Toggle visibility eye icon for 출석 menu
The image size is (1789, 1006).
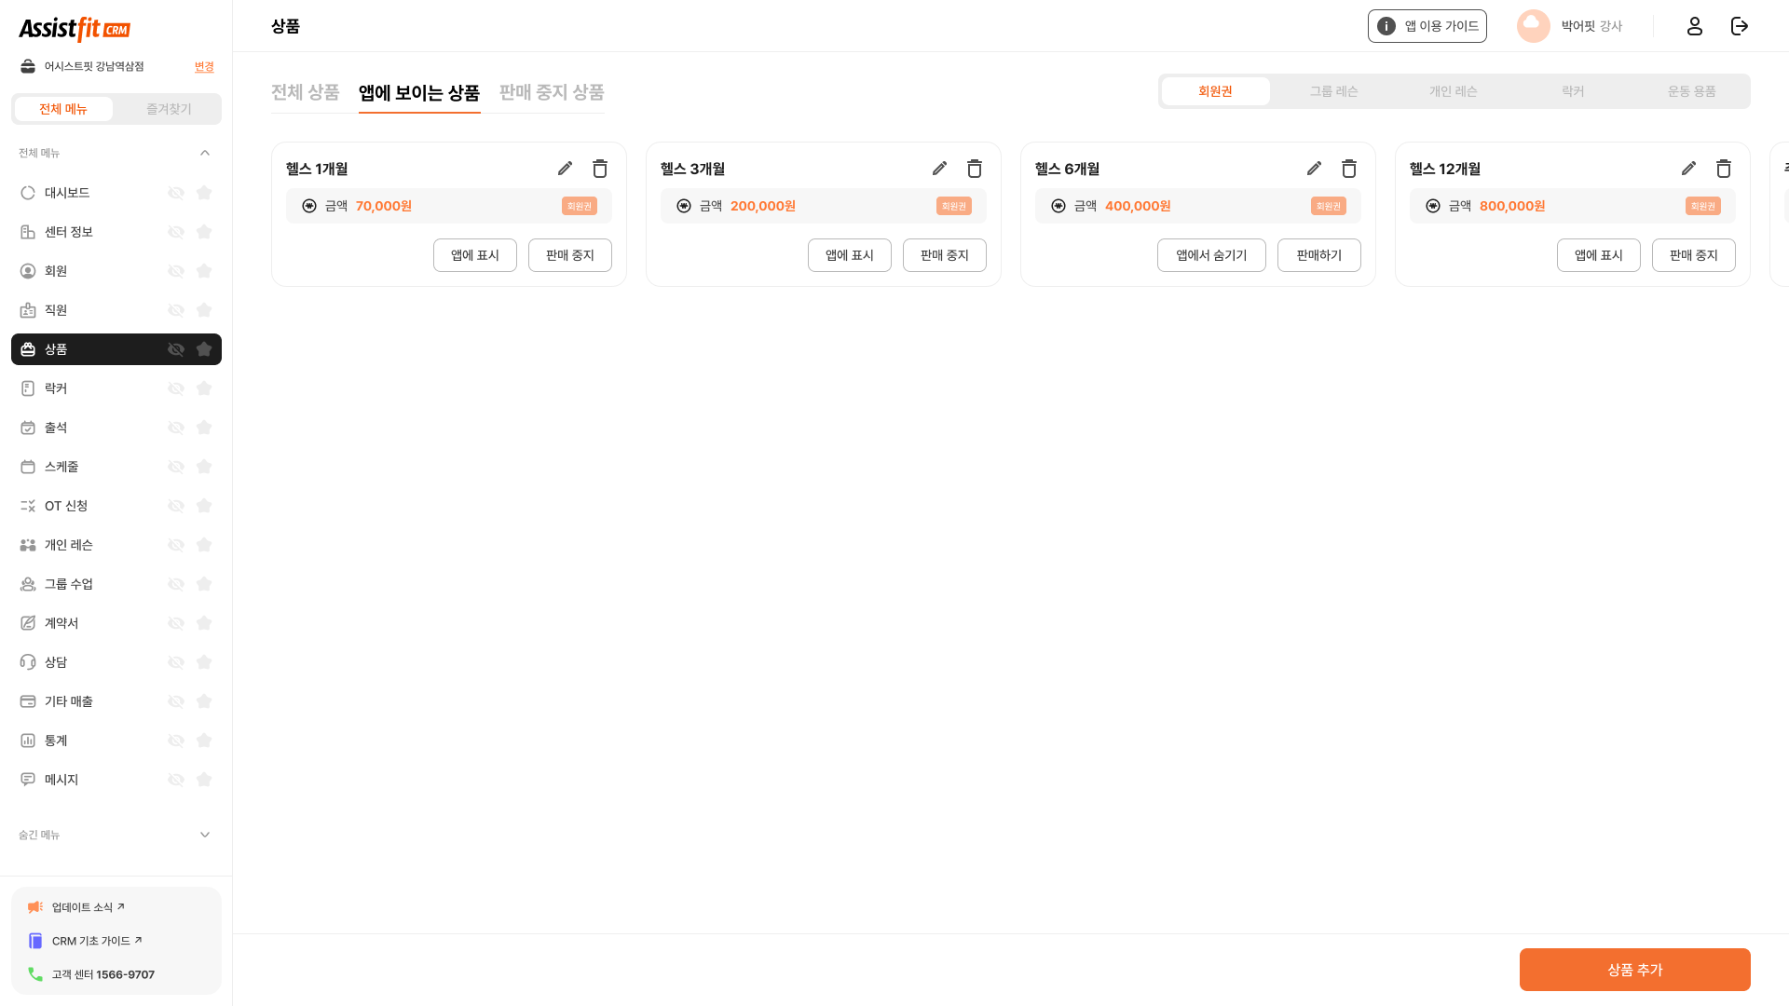tap(176, 428)
